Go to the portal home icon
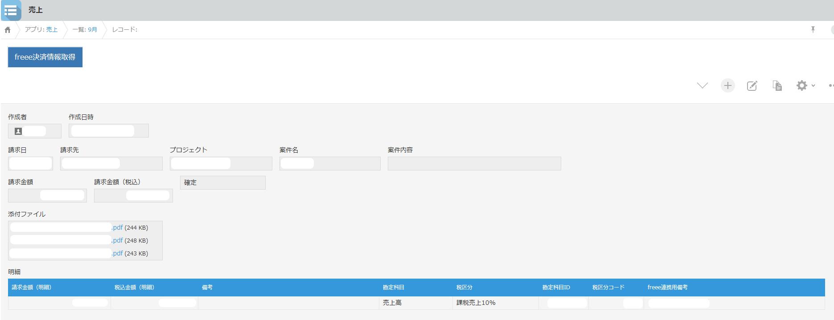 (x=8, y=30)
